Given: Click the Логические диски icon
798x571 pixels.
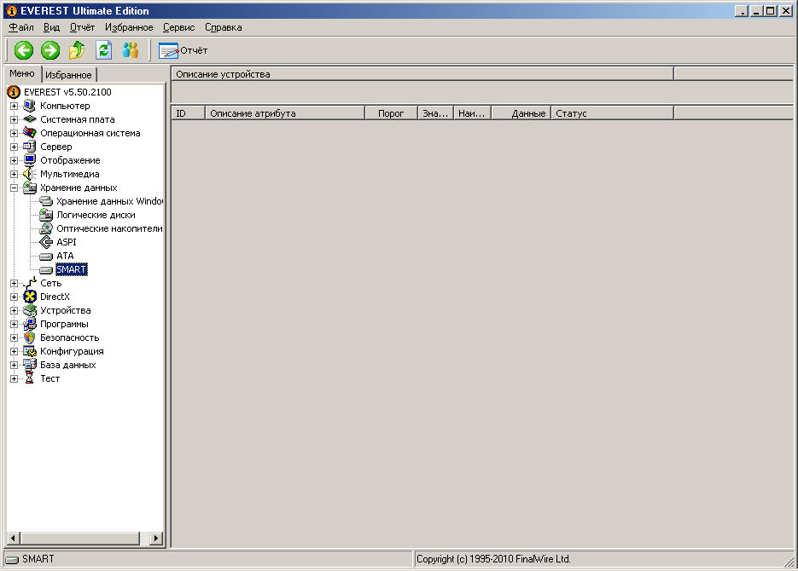Looking at the screenshot, I should 46,215.
